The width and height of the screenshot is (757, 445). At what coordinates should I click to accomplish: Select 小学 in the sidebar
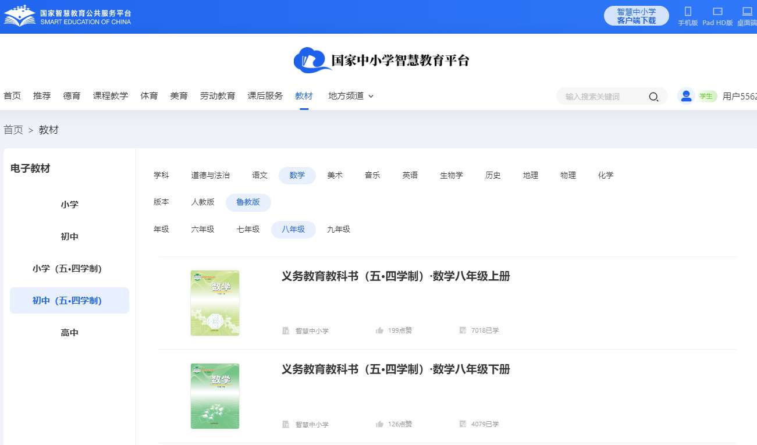[69, 205]
